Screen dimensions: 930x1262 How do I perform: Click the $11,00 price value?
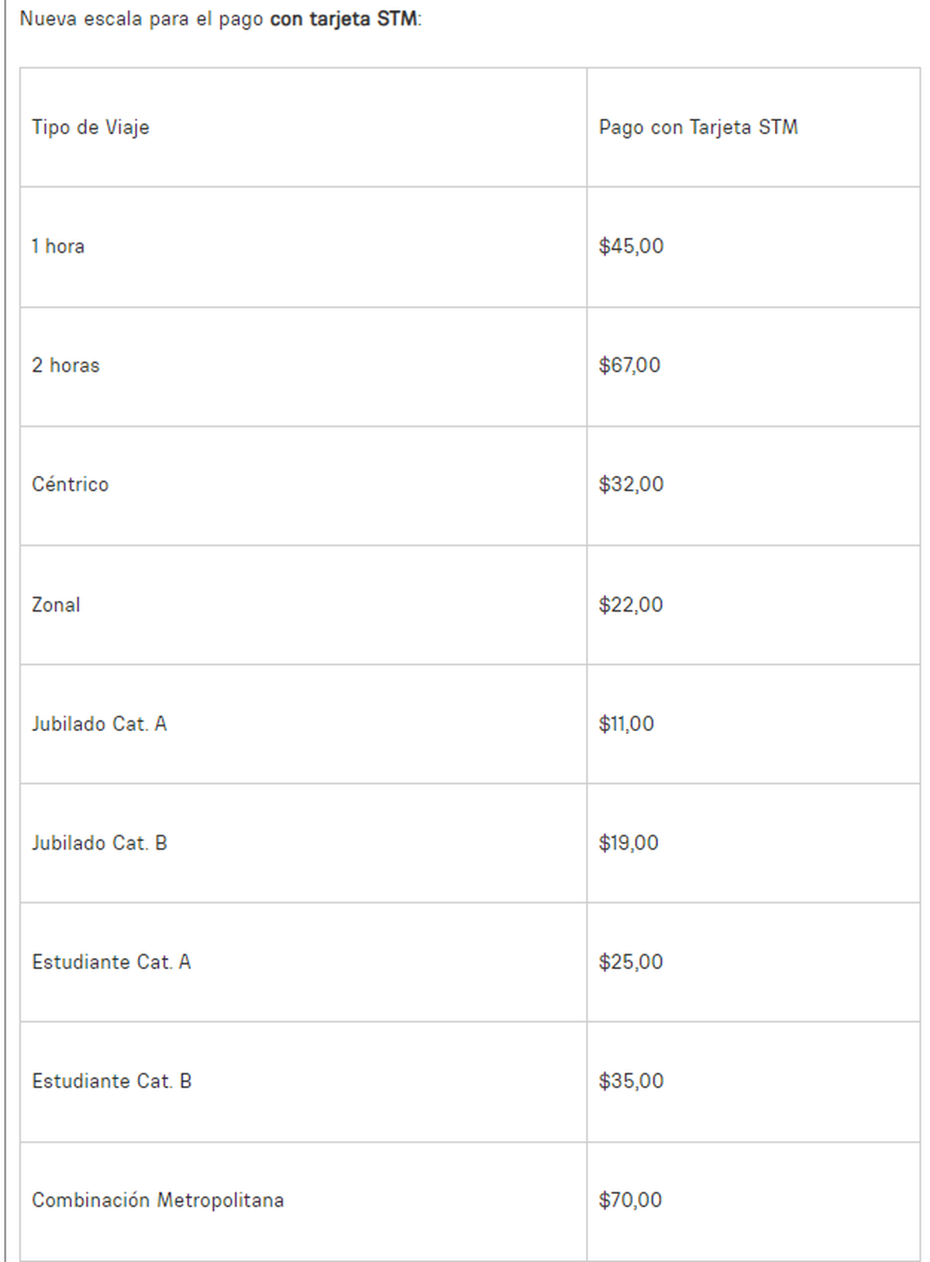point(626,724)
